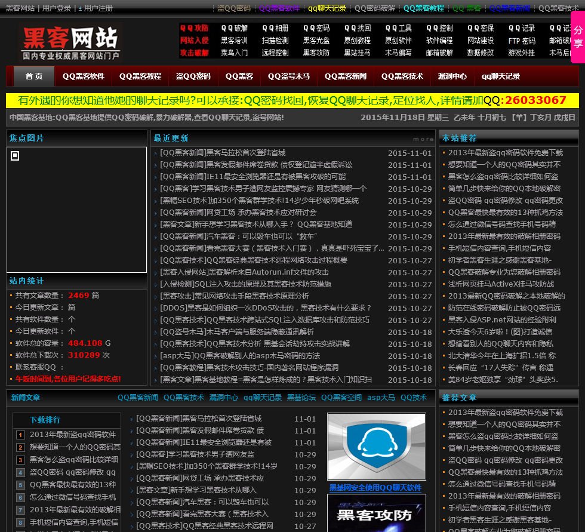The height and width of the screenshot is (532, 585).
Task: Open the [QQ盗号木马]木马客户端与服务端 article
Action: click(237, 331)
